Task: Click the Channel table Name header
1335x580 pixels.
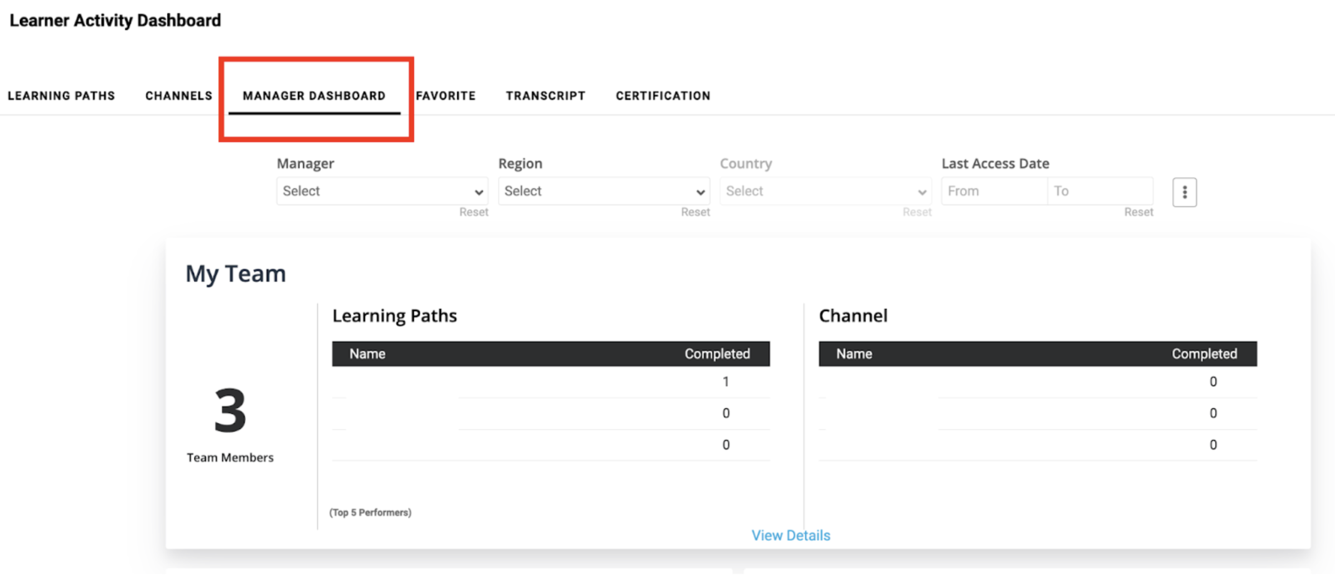Action: click(854, 354)
